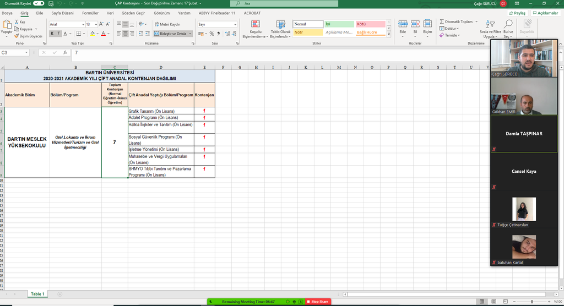Toggle bold K formatting button
The height and width of the screenshot is (306, 564).
(x=52, y=34)
